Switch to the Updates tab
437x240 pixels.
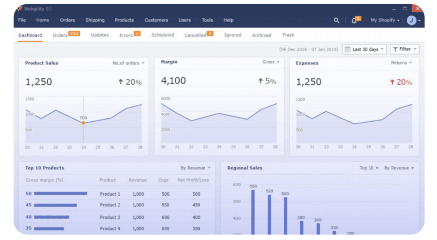pos(100,35)
